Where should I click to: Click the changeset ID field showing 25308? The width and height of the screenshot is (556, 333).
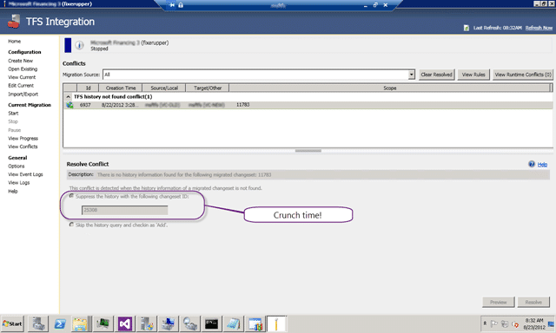coord(125,210)
